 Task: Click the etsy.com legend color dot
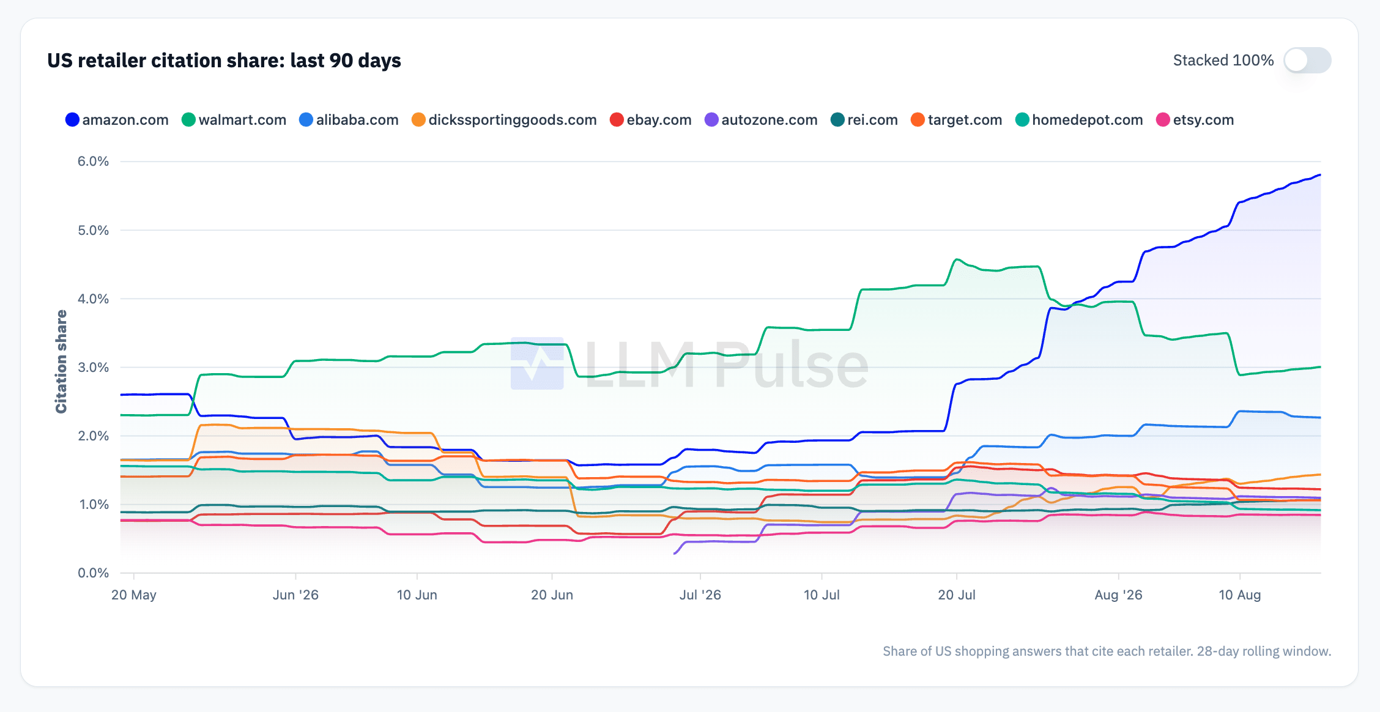click(1163, 120)
